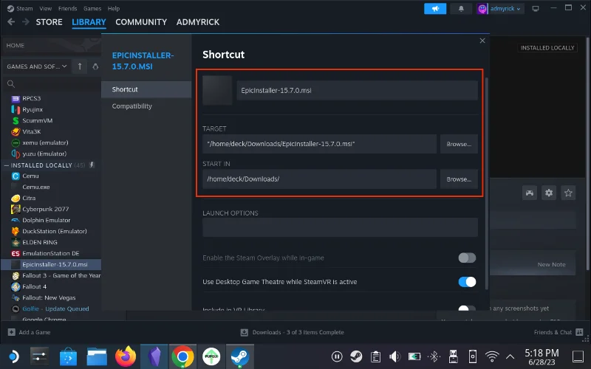Open the volume control tray icon
Screen dimensions: 591x369
(394, 356)
